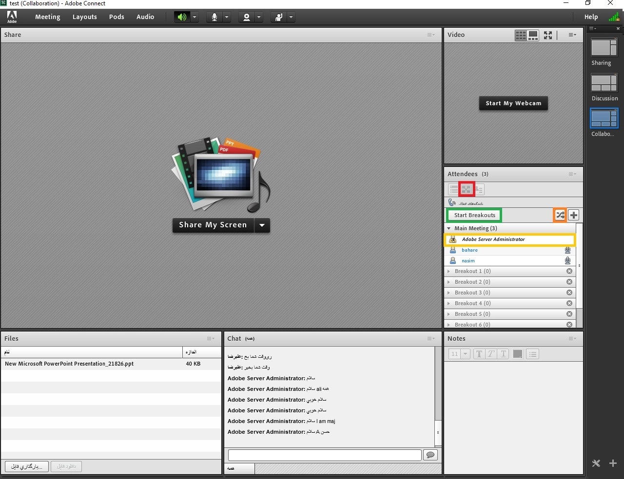Switch Video pod to filmstrip view

pos(533,35)
